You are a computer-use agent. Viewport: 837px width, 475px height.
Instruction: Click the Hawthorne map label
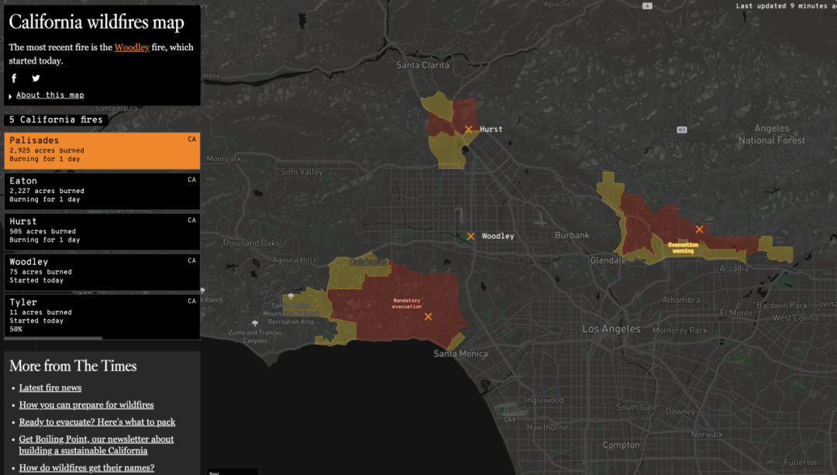click(547, 428)
